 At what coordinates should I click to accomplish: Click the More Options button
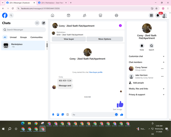click(x=105, y=39)
